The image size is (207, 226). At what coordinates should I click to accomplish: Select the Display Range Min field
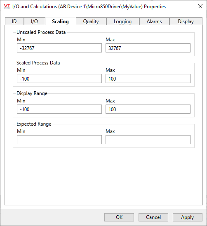(59, 109)
